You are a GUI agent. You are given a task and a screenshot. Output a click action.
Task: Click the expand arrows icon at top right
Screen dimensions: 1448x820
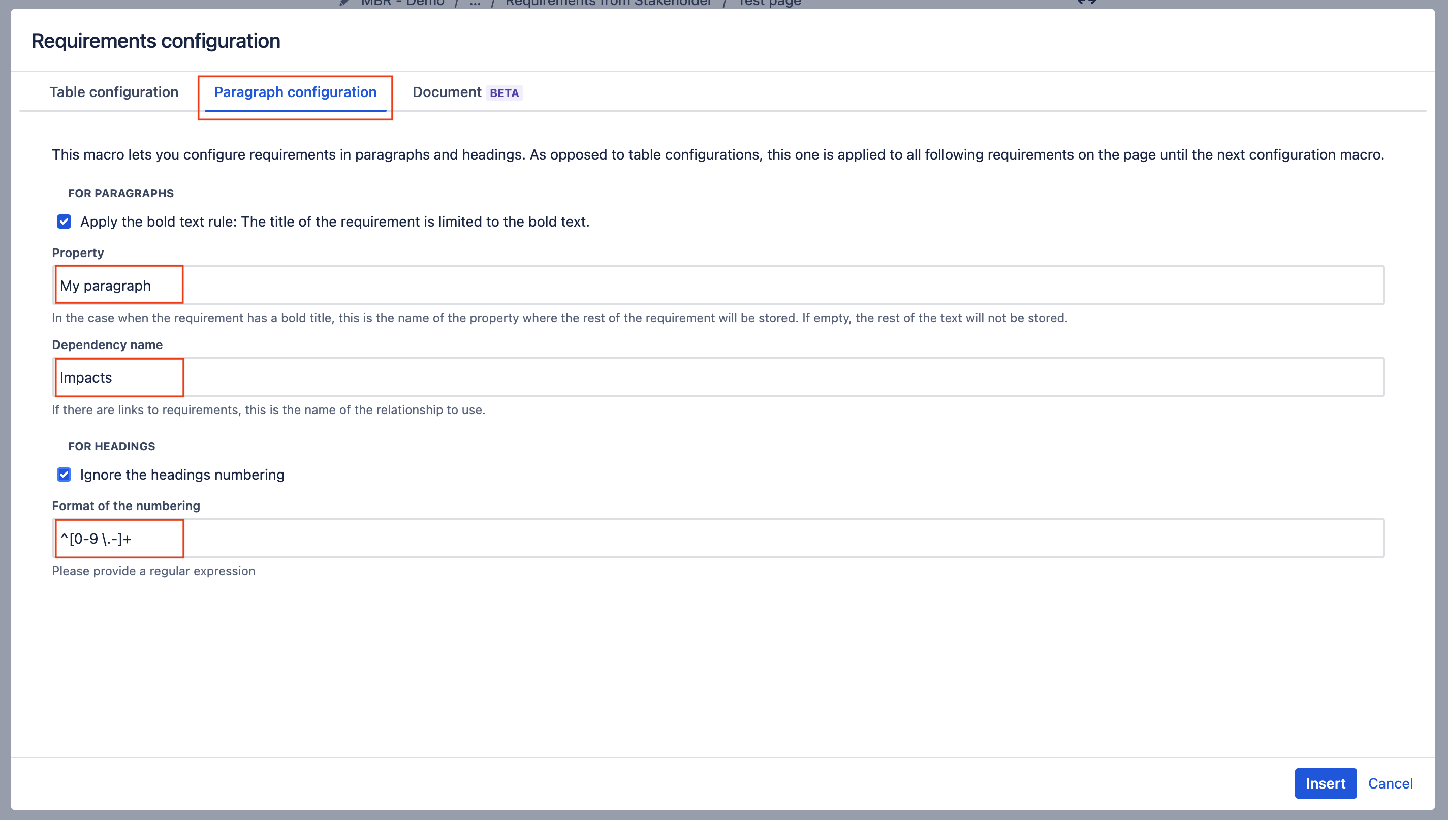pyautogui.click(x=1088, y=3)
